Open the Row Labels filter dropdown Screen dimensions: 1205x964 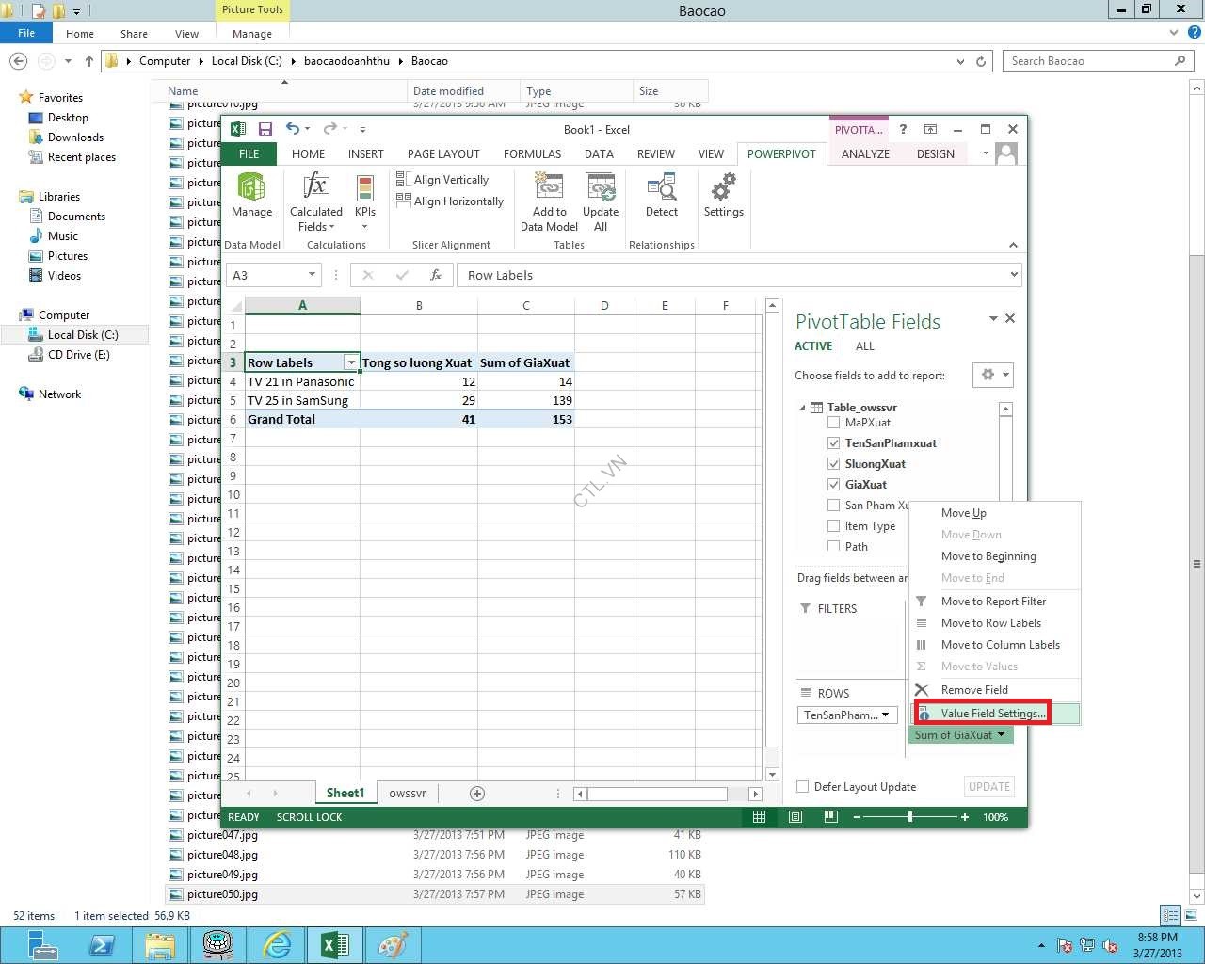pyautogui.click(x=351, y=362)
